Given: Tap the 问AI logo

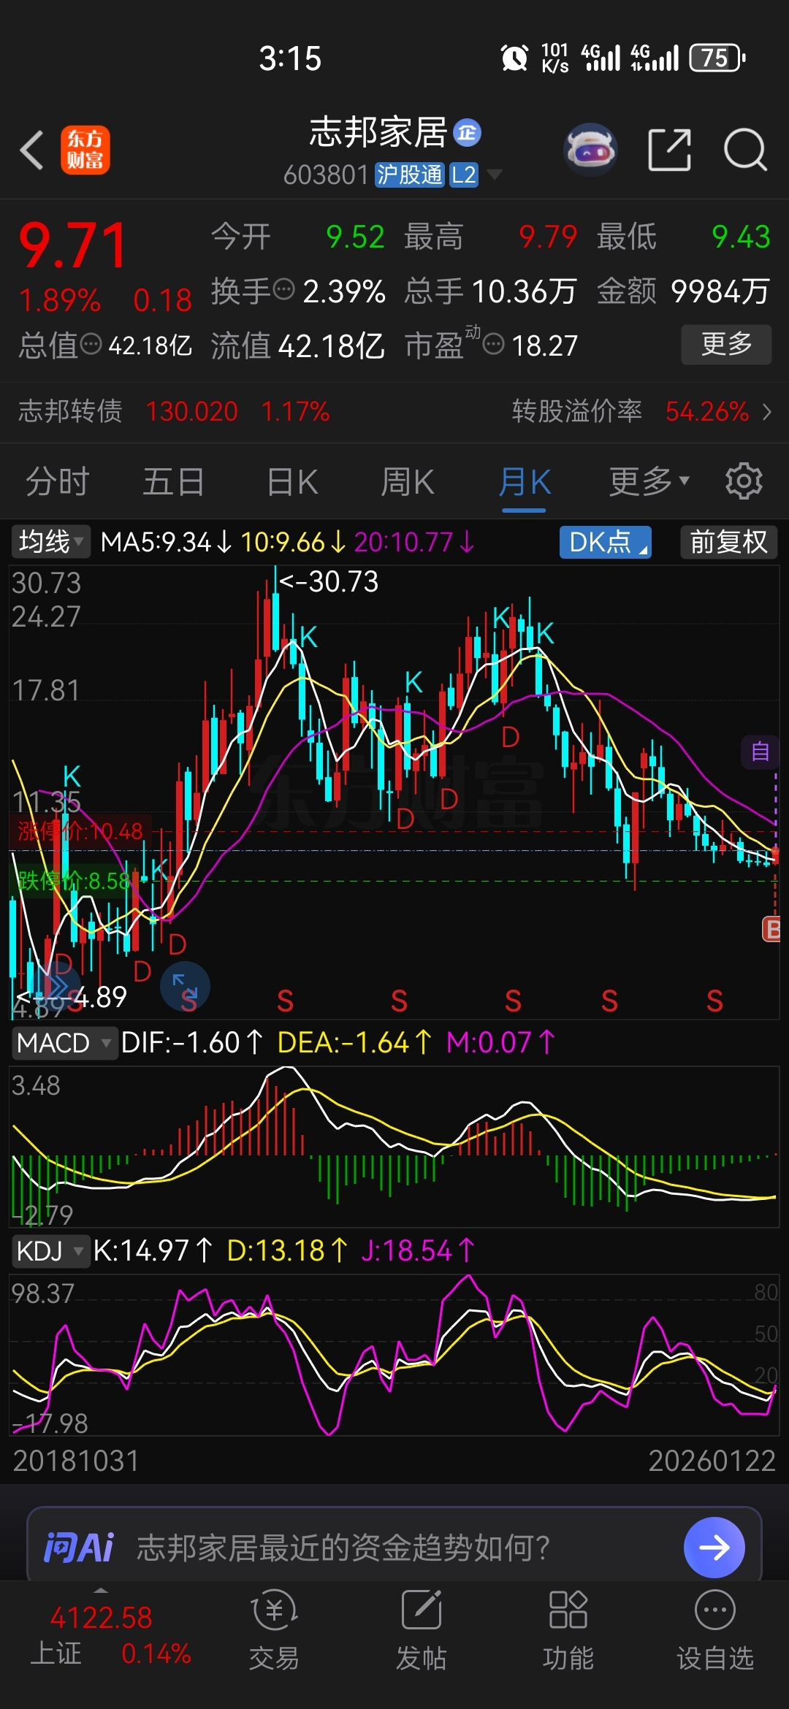Looking at the screenshot, I should tap(80, 1548).
